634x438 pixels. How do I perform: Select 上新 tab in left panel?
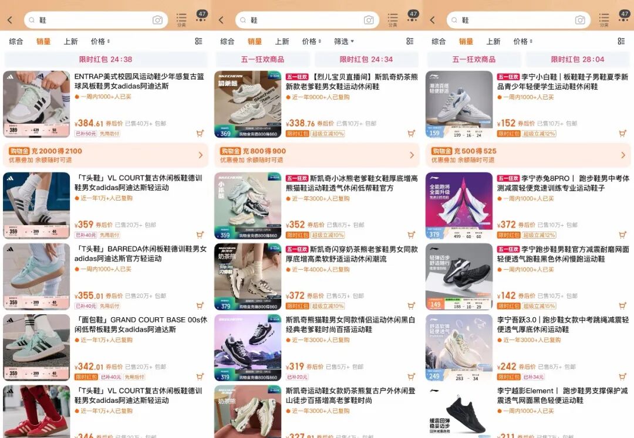71,41
